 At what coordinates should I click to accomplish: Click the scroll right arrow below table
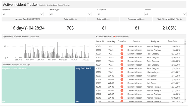coord(183,102)
